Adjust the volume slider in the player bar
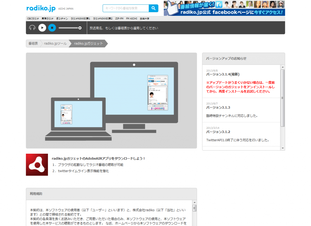This screenshot has height=226, width=311. click(x=70, y=28)
